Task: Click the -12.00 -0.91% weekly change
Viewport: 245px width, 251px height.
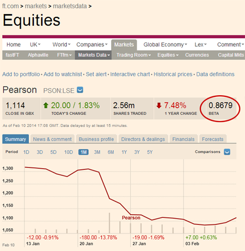Action: click(x=42, y=237)
